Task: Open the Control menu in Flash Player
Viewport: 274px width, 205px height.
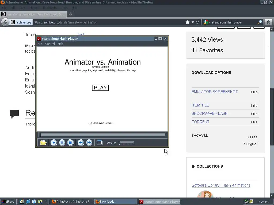Action: [50, 44]
